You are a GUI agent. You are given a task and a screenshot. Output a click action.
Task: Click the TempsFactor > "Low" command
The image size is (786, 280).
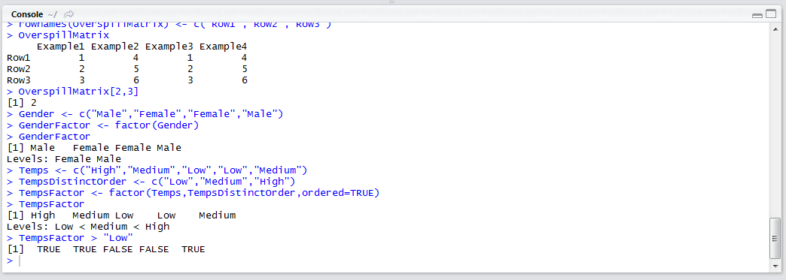[x=70, y=238]
